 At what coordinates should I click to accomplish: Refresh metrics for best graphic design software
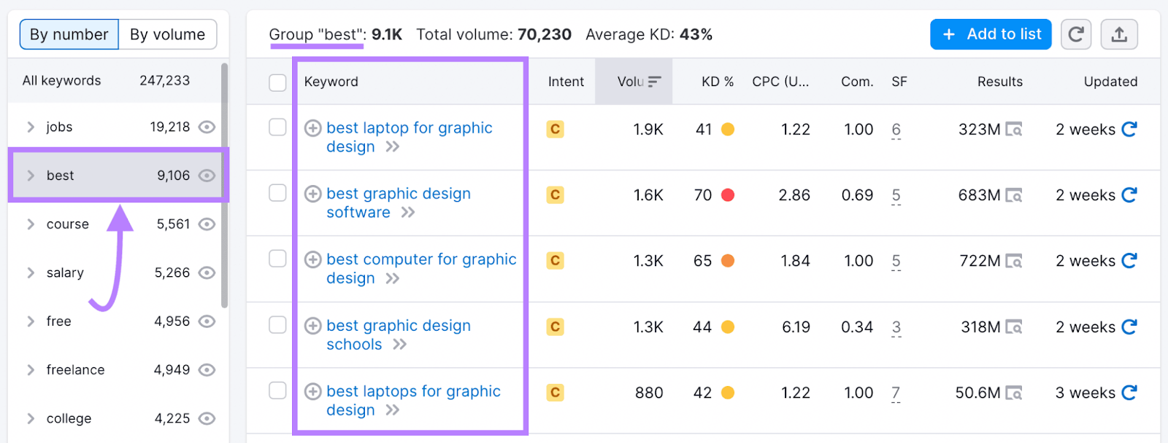1128,195
